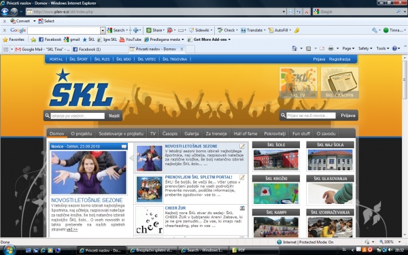Open the ŠKL TV banner icon
Viewport: 408px width, 255px height.
[x=298, y=83]
